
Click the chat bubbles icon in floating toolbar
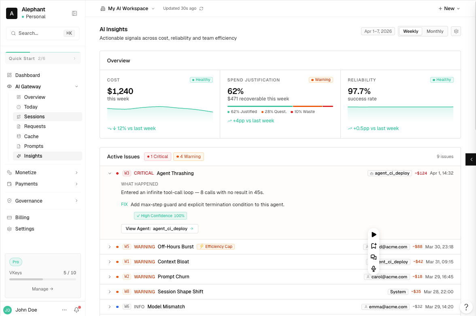(374, 257)
